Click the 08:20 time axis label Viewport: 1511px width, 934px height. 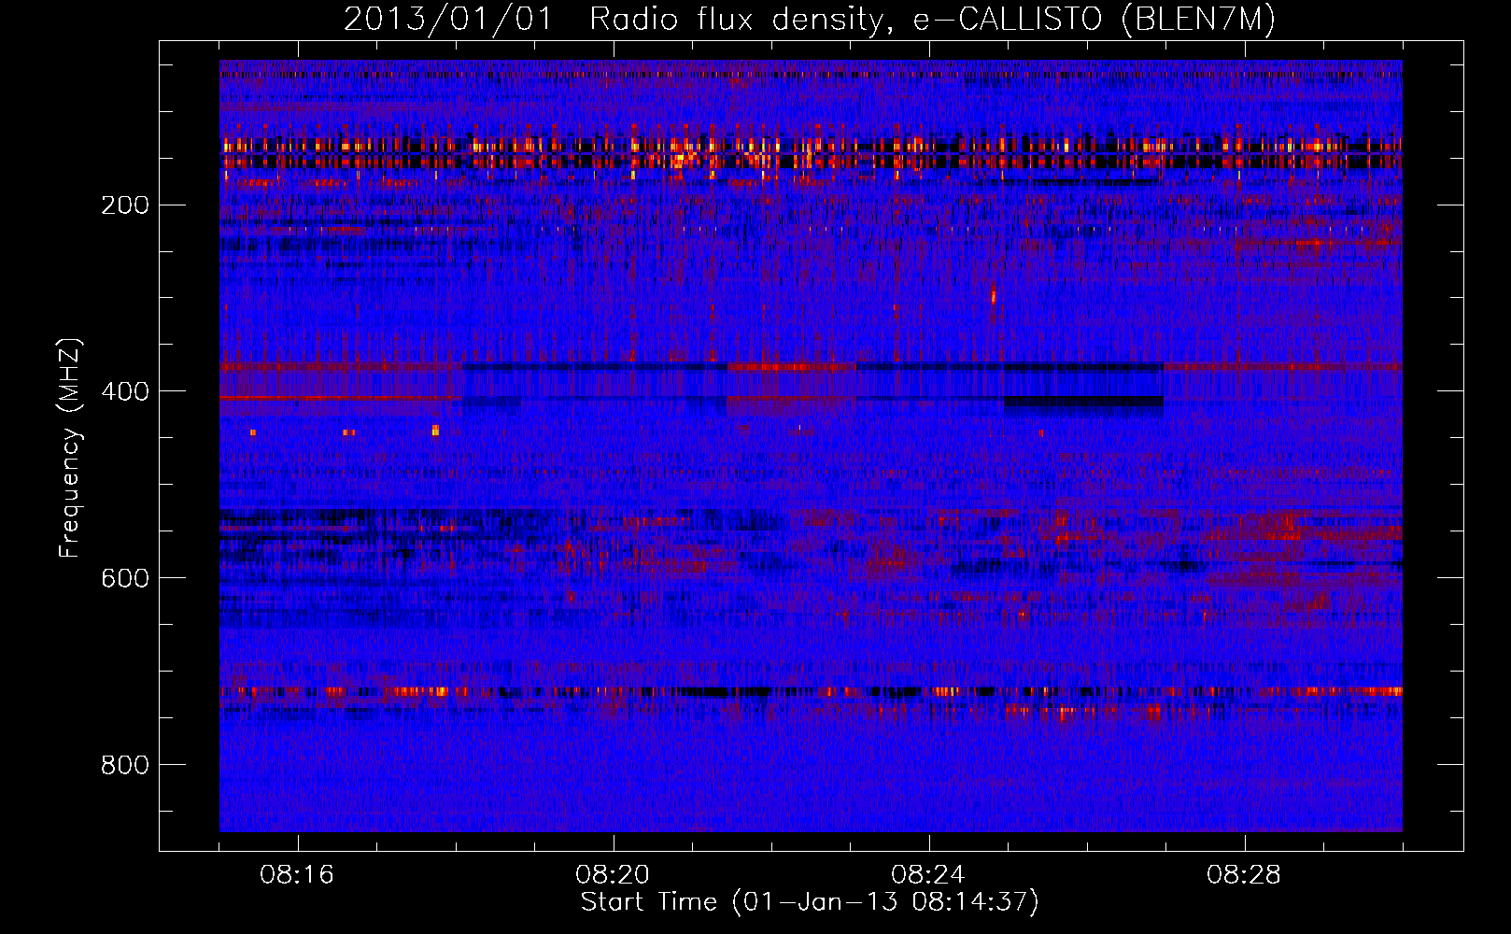[x=613, y=875]
